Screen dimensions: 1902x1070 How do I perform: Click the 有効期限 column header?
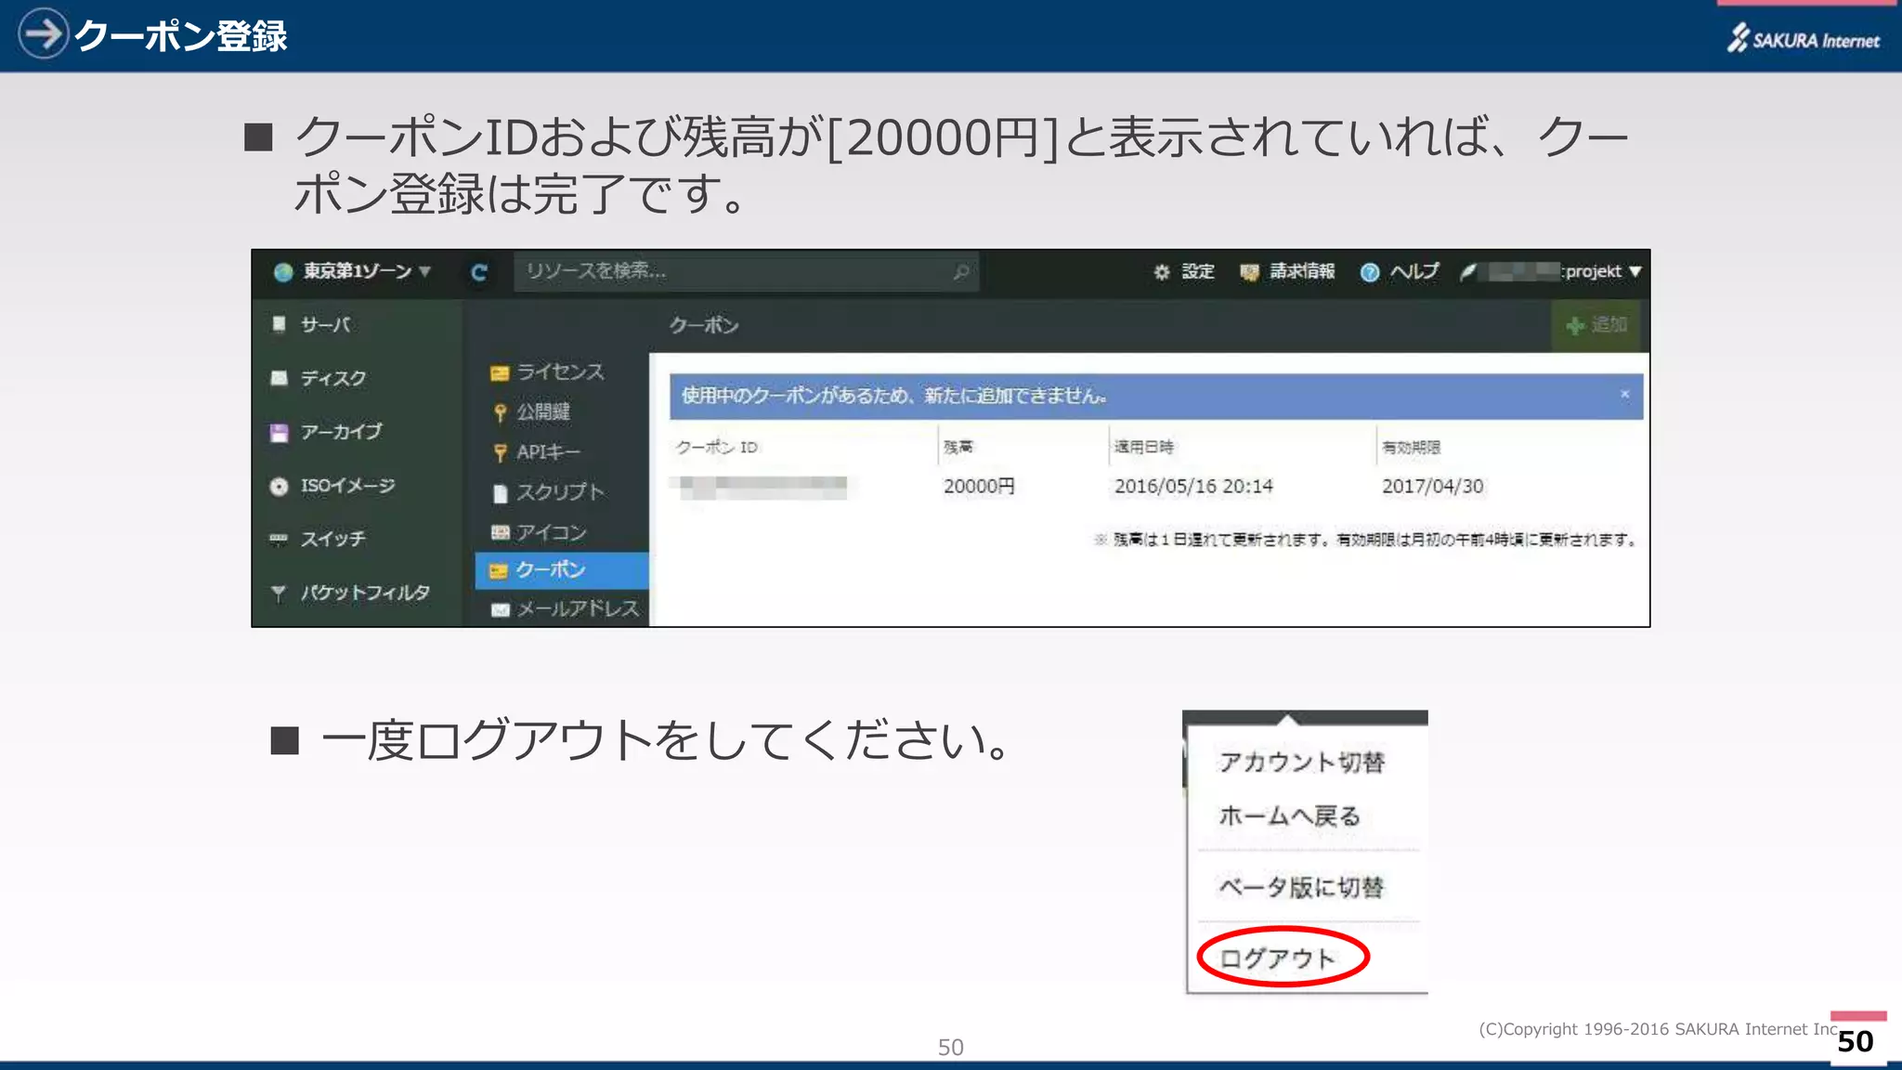[1411, 448]
